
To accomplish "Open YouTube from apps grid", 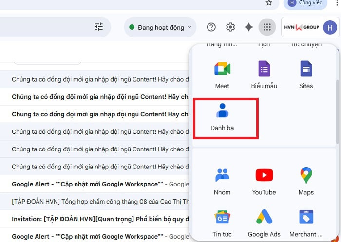I will coord(264,181).
